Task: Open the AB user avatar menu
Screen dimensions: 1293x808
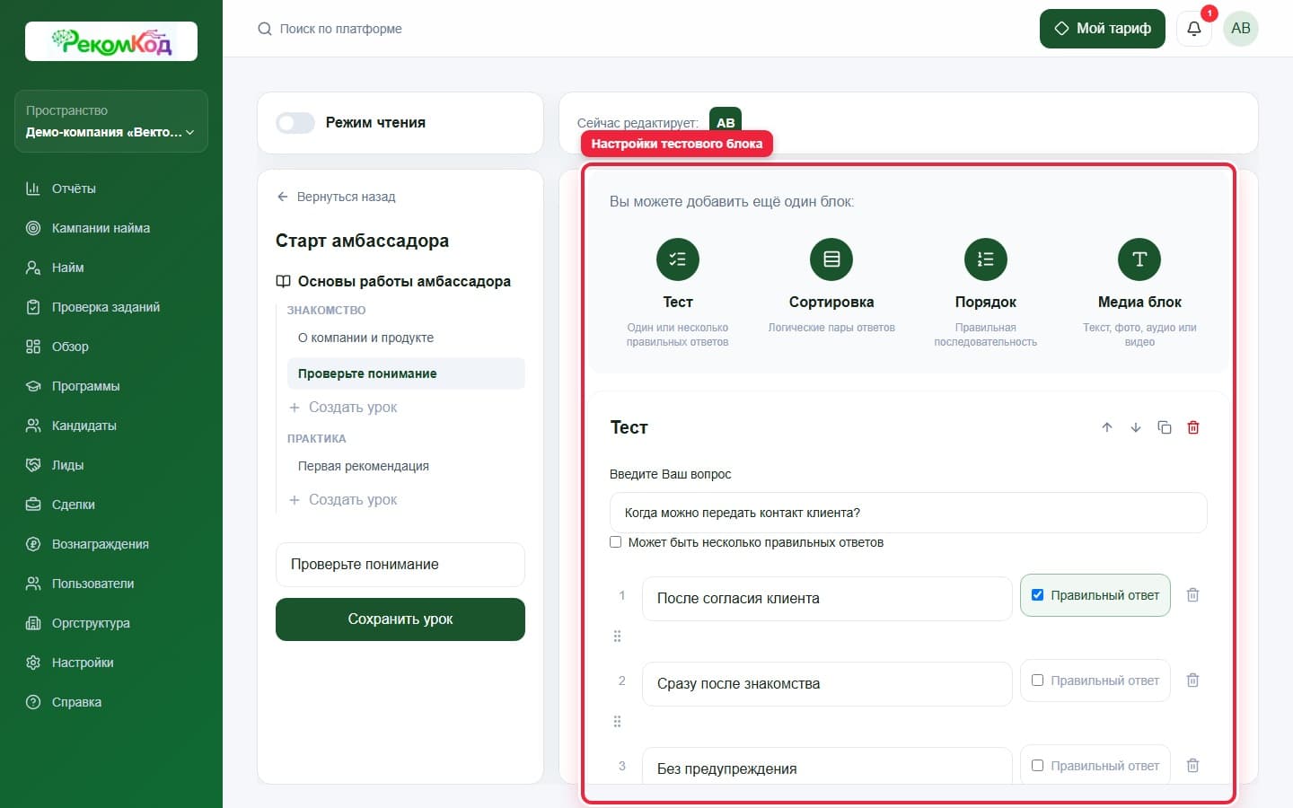Action: coord(1241,29)
